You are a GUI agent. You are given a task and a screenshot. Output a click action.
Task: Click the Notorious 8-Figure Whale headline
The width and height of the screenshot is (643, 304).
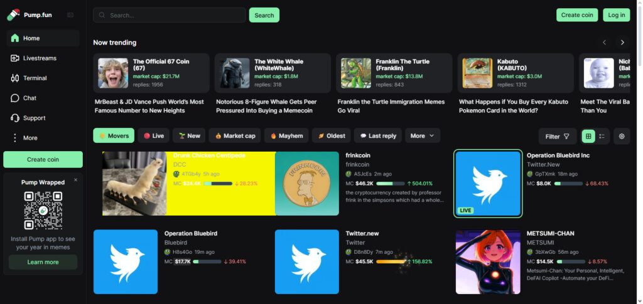pos(266,106)
